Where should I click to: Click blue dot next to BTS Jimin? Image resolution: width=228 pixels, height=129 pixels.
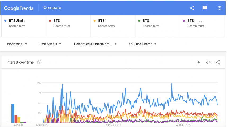pyautogui.click(x=5, y=21)
